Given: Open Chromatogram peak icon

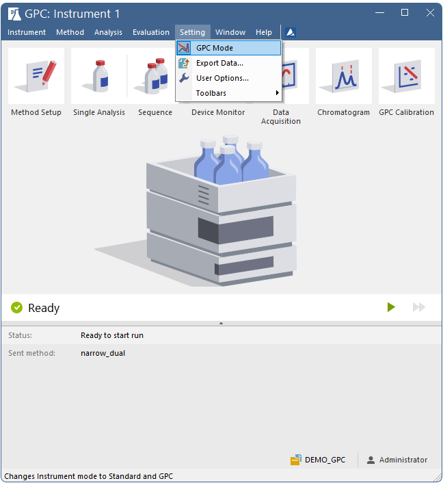Looking at the screenshot, I should [344, 76].
